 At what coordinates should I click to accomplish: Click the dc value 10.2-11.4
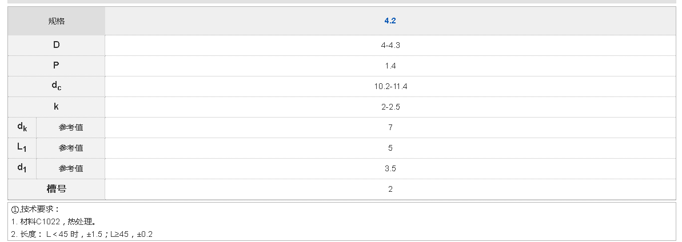pos(390,86)
